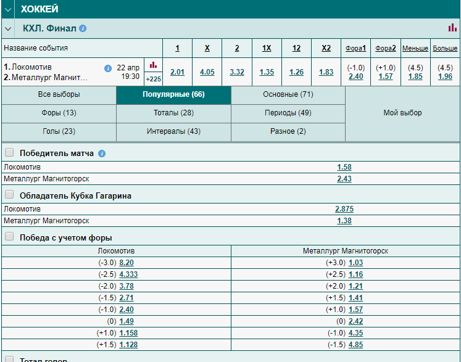Image resolution: width=461 pixels, height=362 pixels.
Task: Click info icon beside Победитель матча
Action: click(102, 154)
